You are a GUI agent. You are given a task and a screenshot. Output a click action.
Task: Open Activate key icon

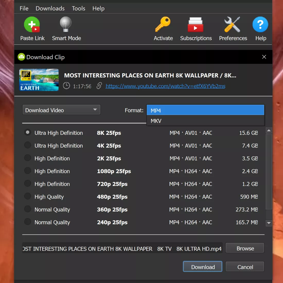[x=163, y=25]
